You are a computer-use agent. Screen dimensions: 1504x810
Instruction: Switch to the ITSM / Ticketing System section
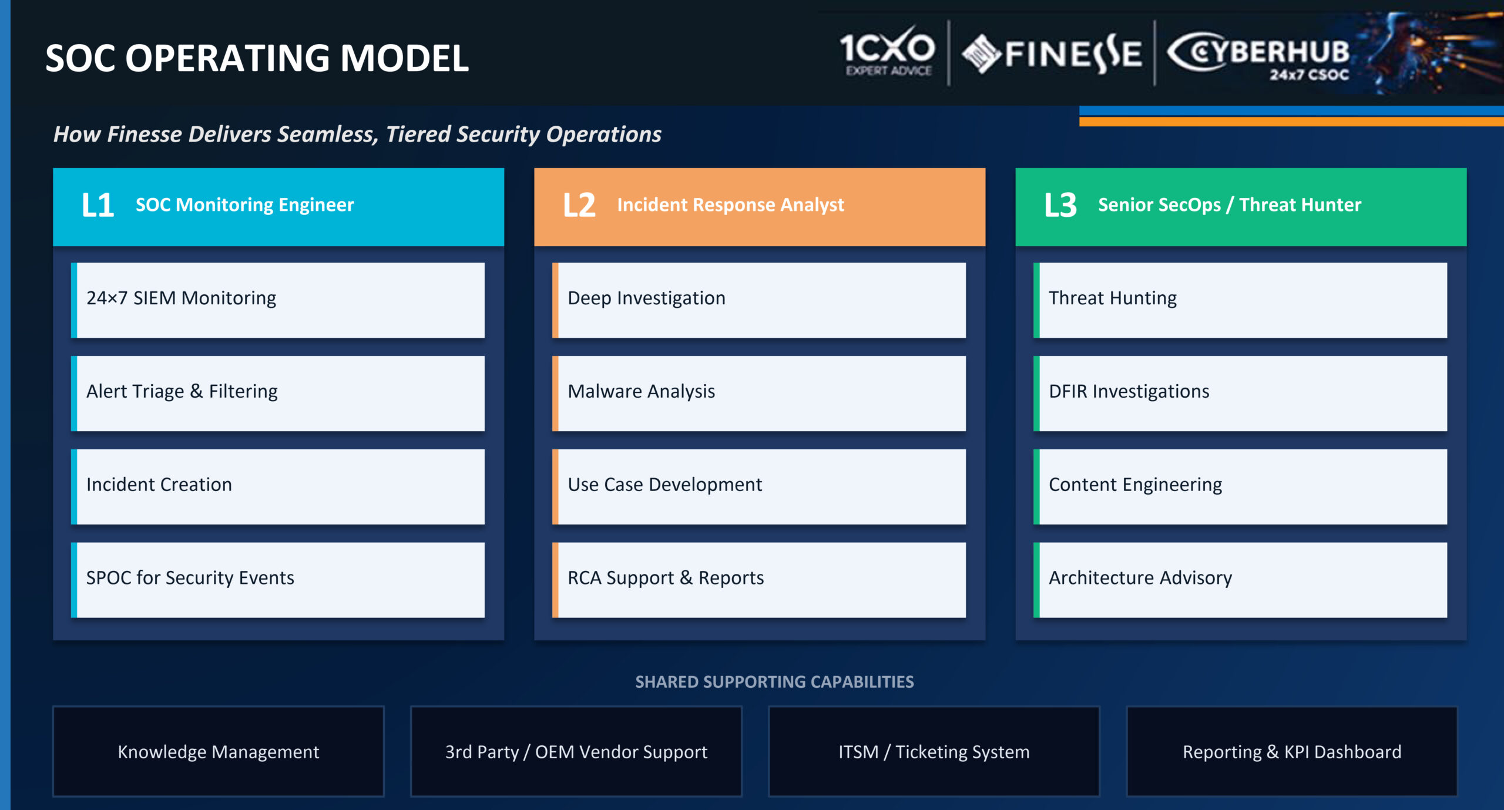tap(934, 752)
